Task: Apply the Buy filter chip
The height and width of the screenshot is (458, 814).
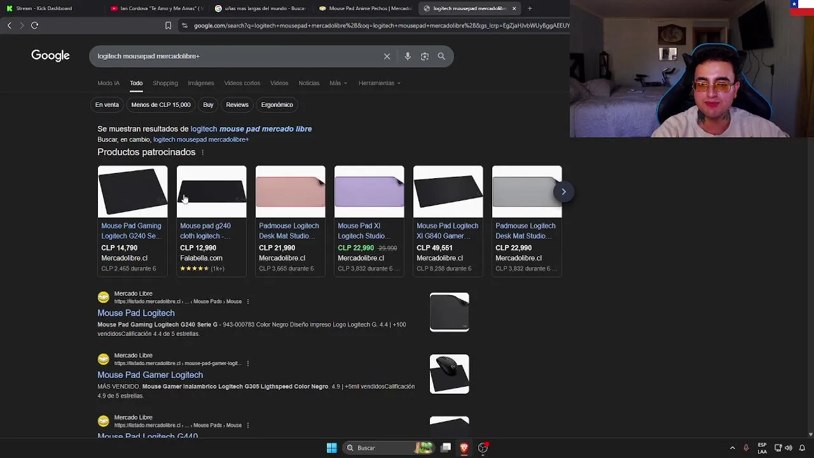Action: [x=208, y=105]
